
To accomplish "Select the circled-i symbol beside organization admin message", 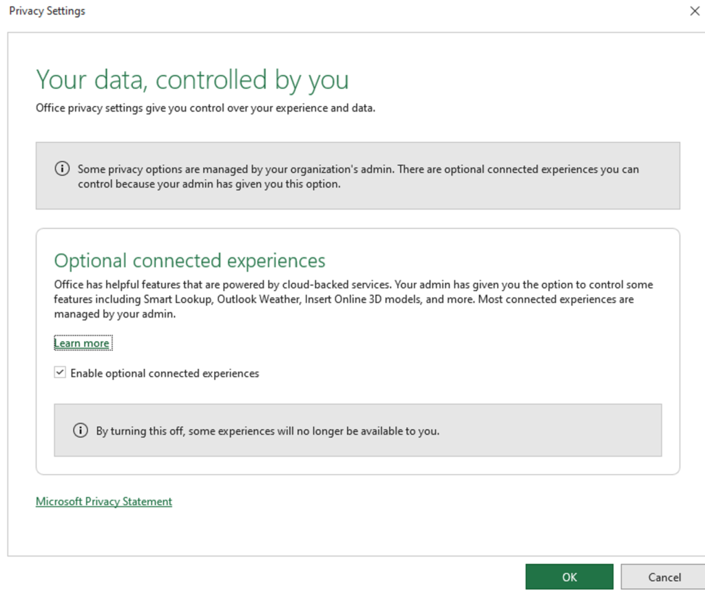I will coord(62,168).
